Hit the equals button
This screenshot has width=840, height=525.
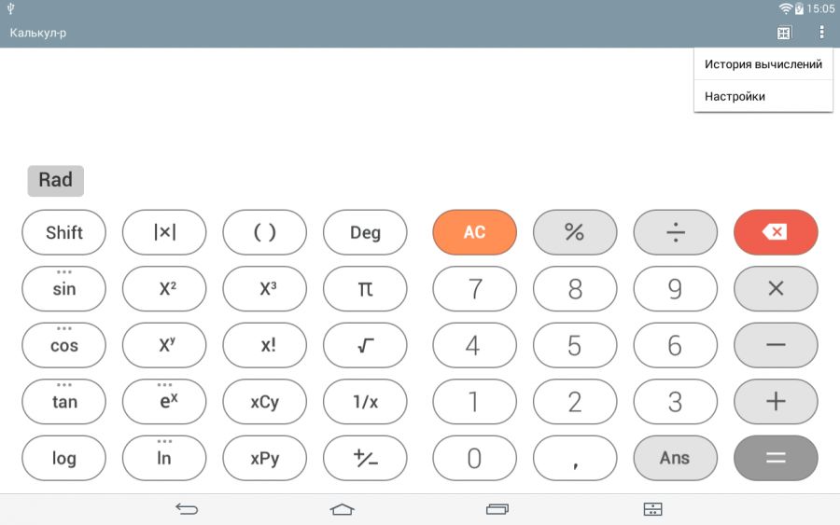pos(776,458)
